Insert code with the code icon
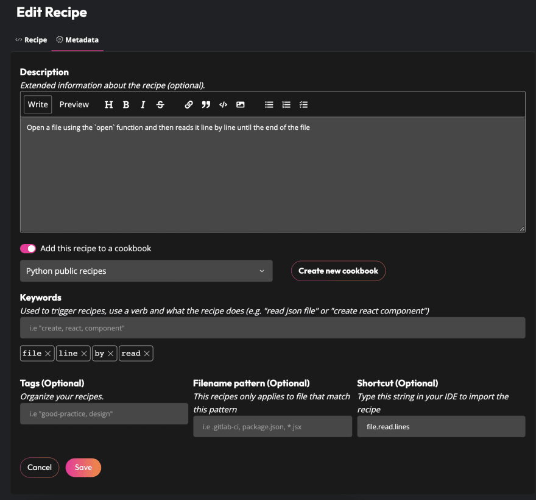The height and width of the screenshot is (500, 536). point(223,105)
